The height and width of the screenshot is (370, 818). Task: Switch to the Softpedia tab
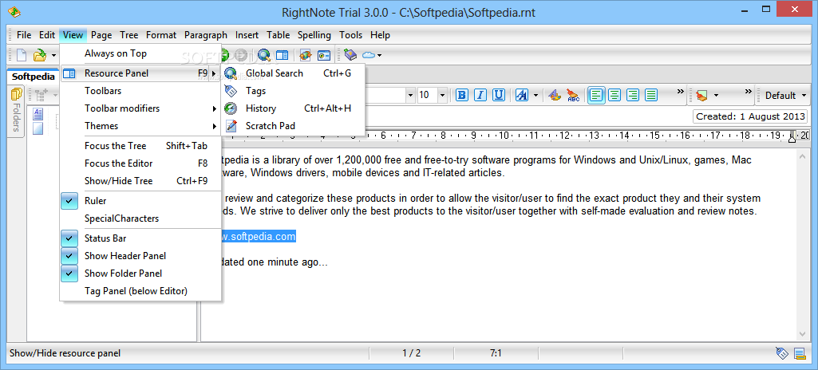[34, 76]
